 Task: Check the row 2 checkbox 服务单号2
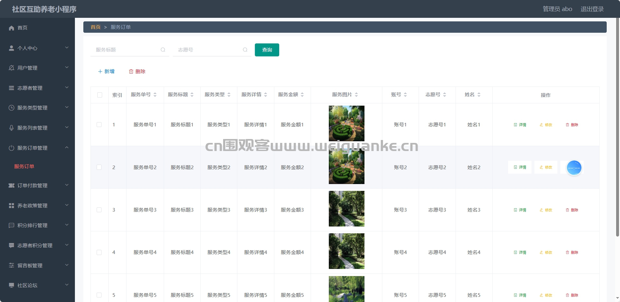(x=99, y=167)
